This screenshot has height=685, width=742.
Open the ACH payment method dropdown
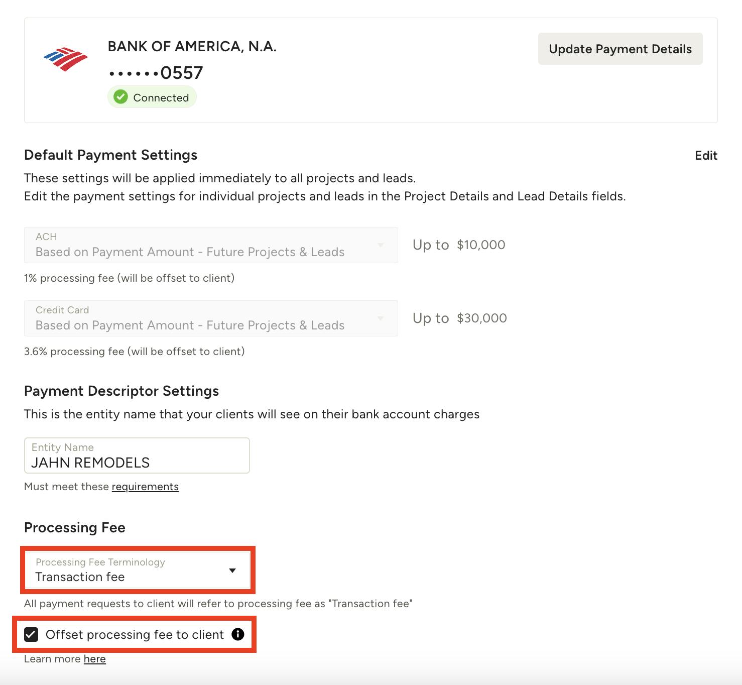click(211, 245)
